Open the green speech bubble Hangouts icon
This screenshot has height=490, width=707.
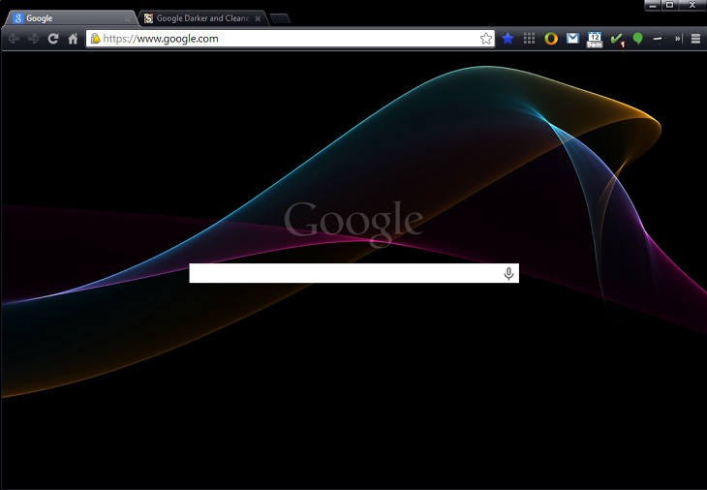(637, 39)
